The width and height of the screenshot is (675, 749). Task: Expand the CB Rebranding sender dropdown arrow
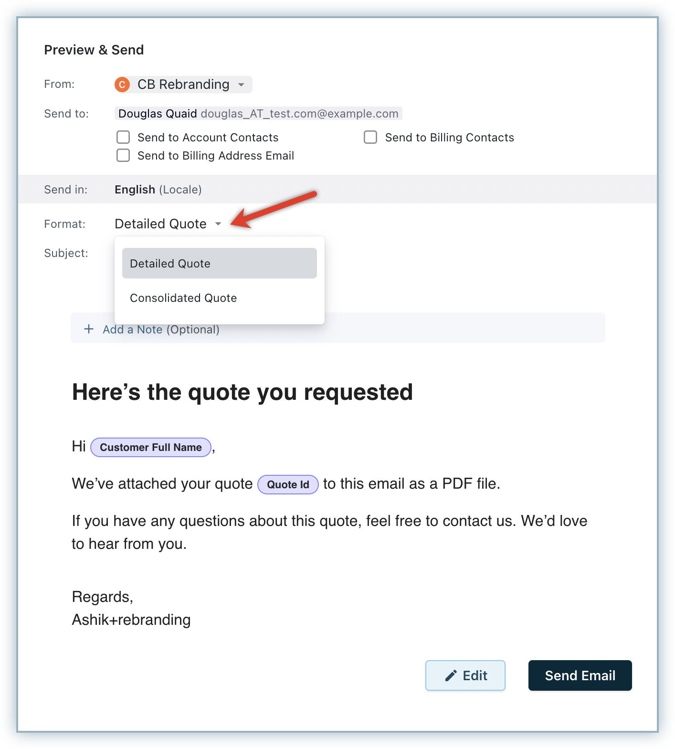(x=242, y=85)
